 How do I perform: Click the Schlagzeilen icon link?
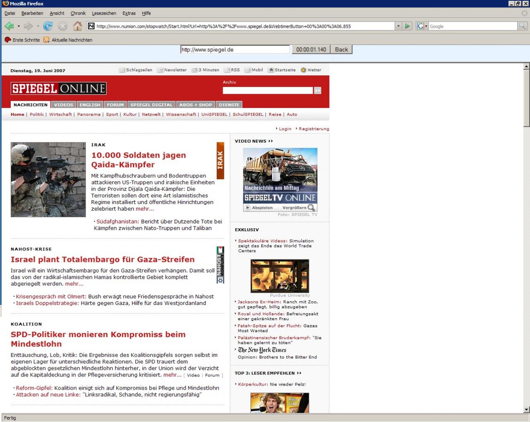(136, 70)
